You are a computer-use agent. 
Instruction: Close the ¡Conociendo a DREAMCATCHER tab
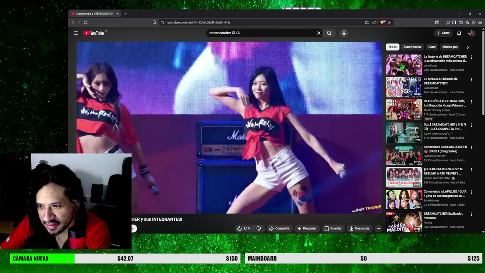point(117,14)
